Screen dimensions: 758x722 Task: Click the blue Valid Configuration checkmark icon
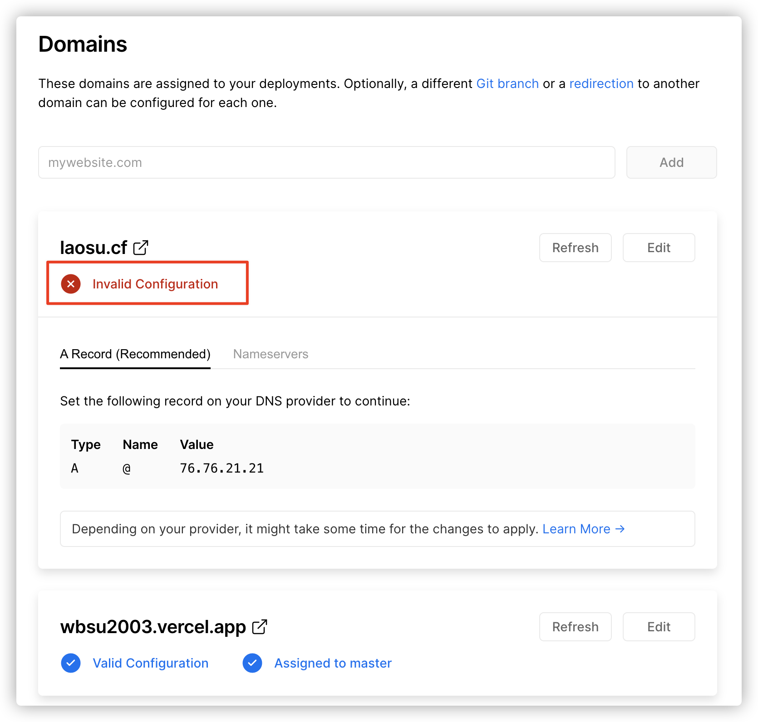click(71, 663)
